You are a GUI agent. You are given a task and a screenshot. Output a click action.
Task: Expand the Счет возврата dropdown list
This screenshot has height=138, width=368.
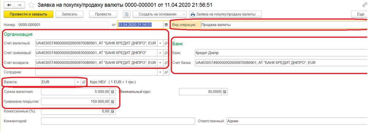pyautogui.click(x=160, y=63)
